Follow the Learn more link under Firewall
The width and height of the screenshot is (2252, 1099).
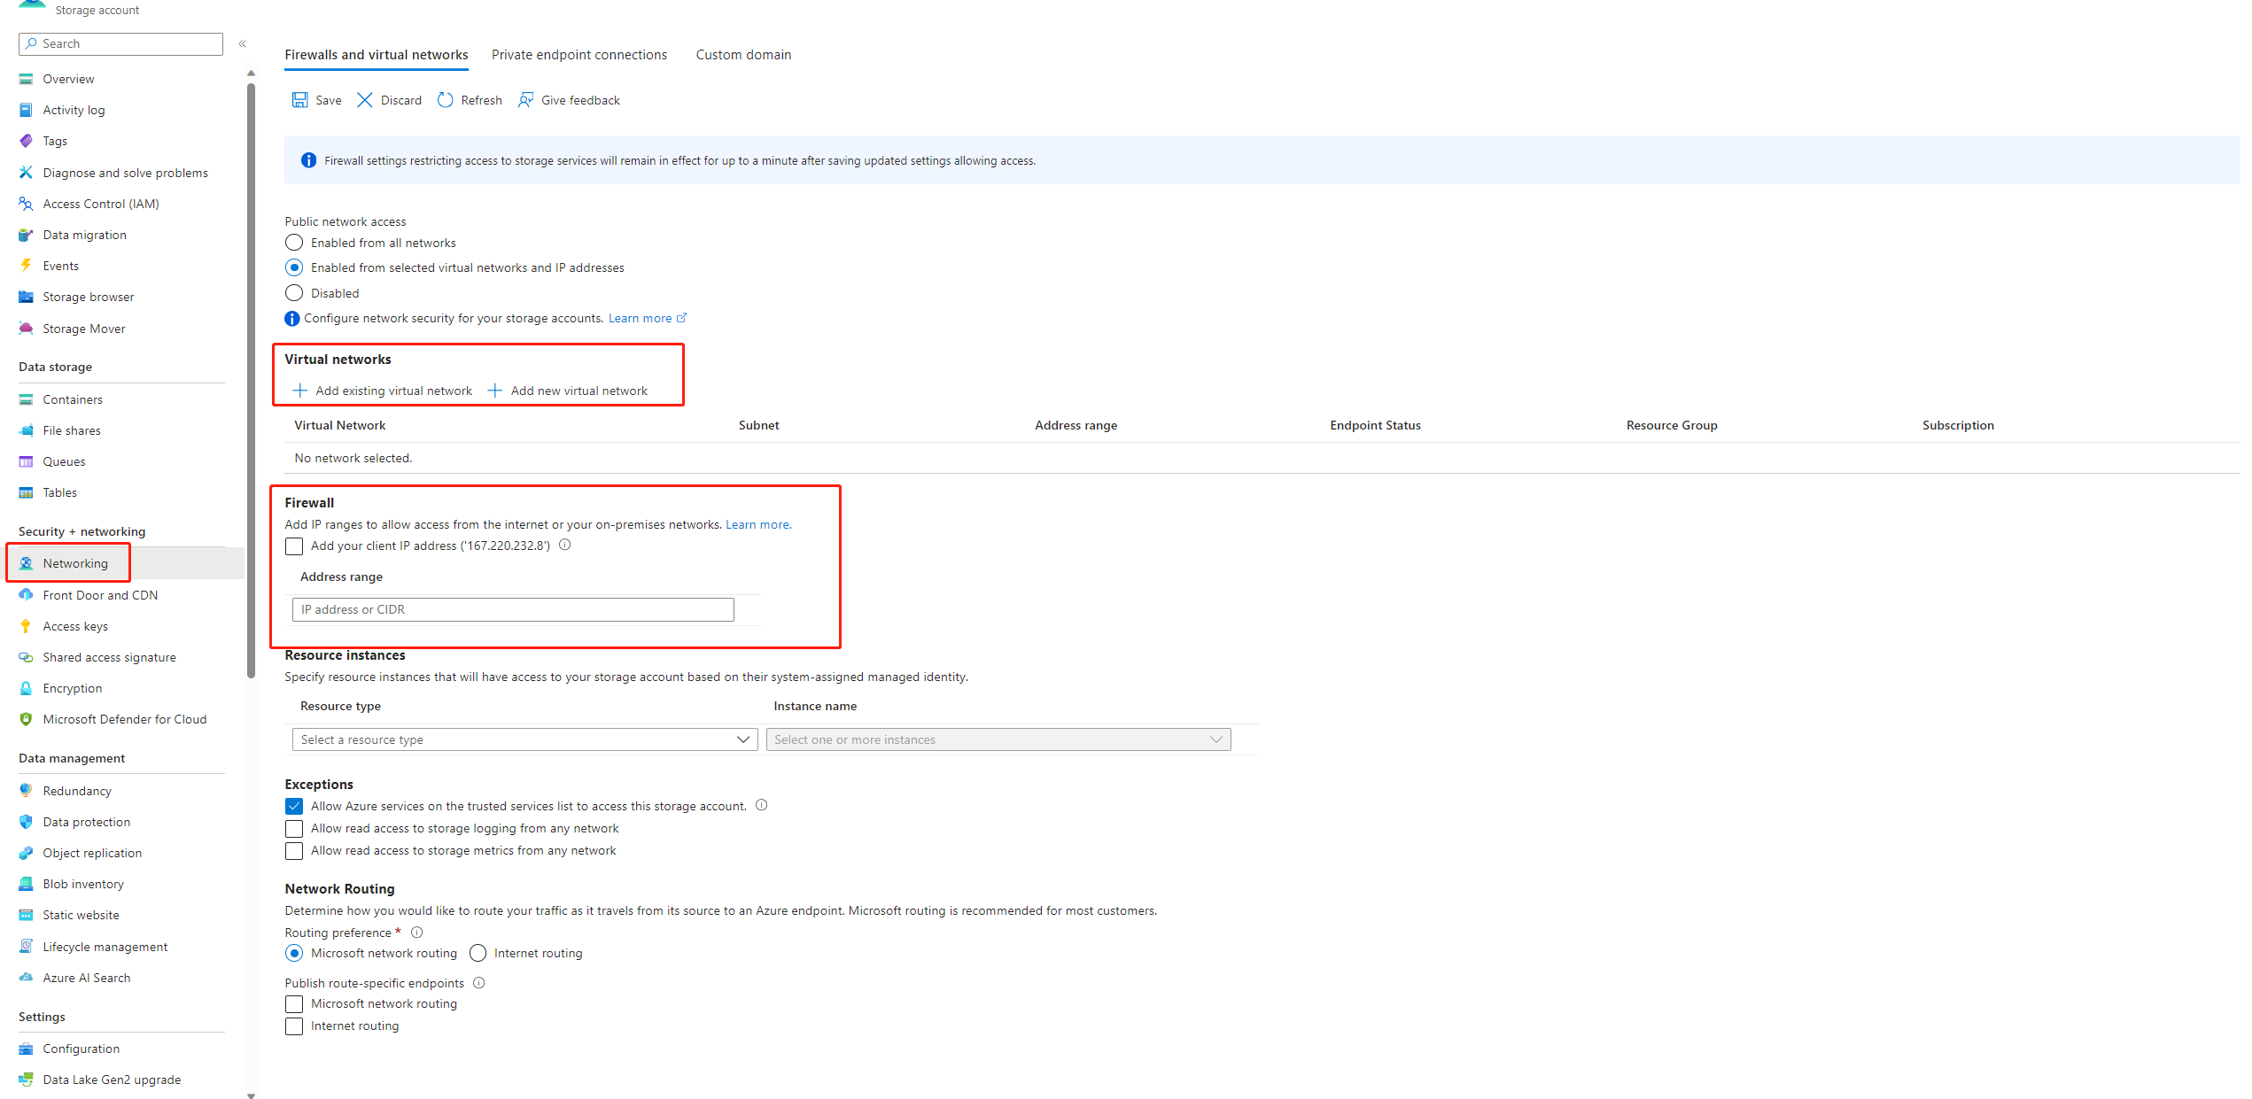tap(757, 524)
